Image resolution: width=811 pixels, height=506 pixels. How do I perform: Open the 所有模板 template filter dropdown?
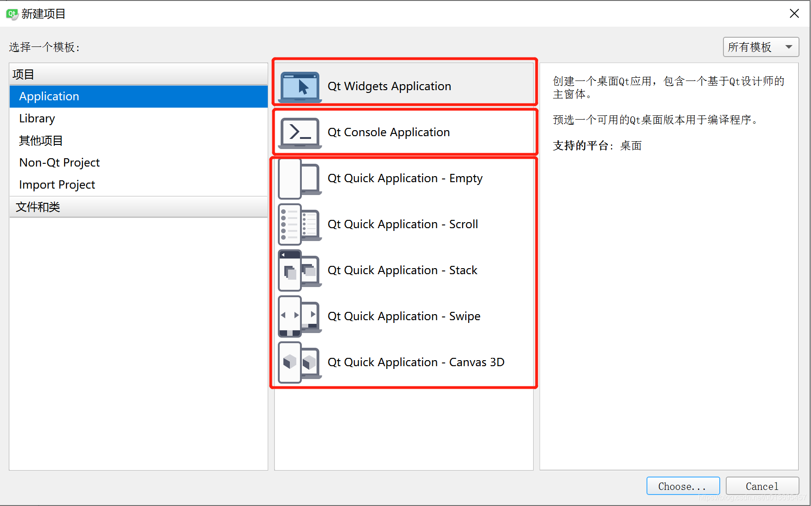point(761,47)
